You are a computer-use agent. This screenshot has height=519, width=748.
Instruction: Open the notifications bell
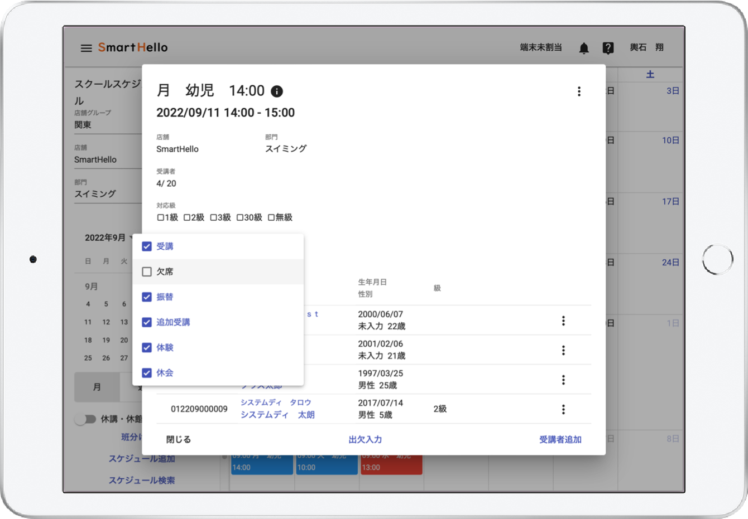584,48
